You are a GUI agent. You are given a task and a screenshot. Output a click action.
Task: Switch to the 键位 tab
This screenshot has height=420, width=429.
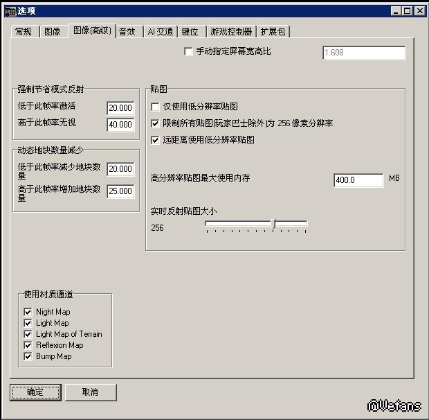point(191,31)
